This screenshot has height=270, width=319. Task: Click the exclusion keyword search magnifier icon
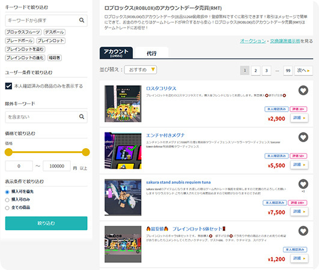coord(82,116)
